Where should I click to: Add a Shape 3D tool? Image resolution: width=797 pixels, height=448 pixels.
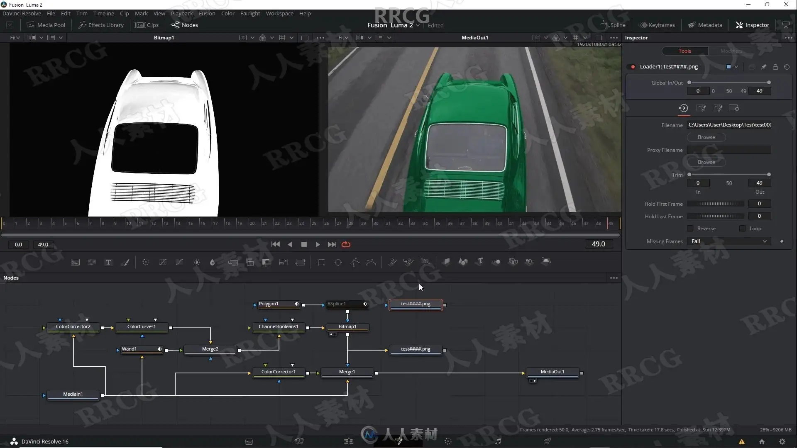point(463,261)
